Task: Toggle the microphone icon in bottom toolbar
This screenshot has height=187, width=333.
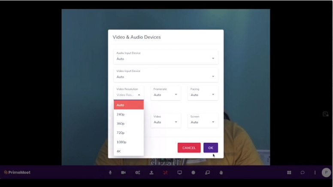Action: pos(110,172)
